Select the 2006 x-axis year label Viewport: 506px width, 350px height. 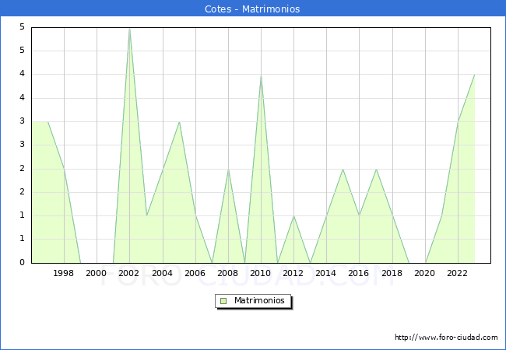click(x=195, y=273)
